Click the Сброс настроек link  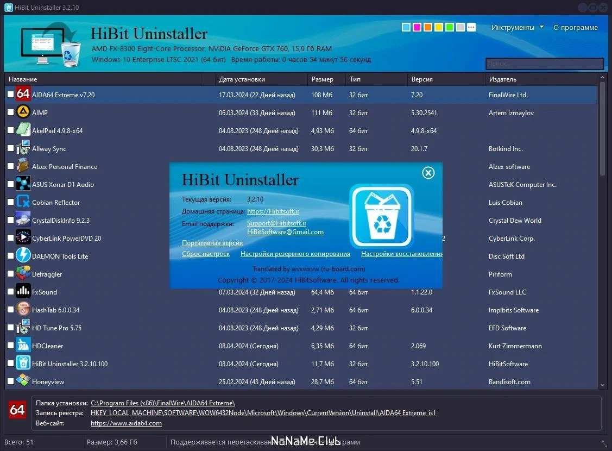(205, 254)
